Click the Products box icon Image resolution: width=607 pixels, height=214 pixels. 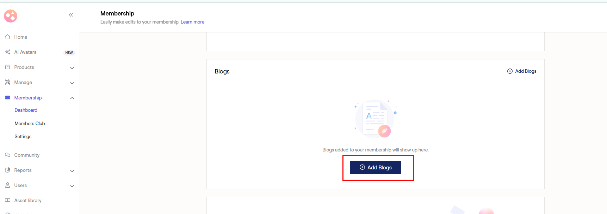tap(7, 67)
